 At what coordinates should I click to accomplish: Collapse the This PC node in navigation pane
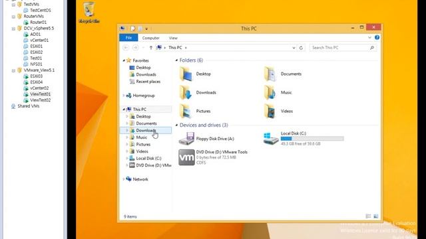pos(124,109)
